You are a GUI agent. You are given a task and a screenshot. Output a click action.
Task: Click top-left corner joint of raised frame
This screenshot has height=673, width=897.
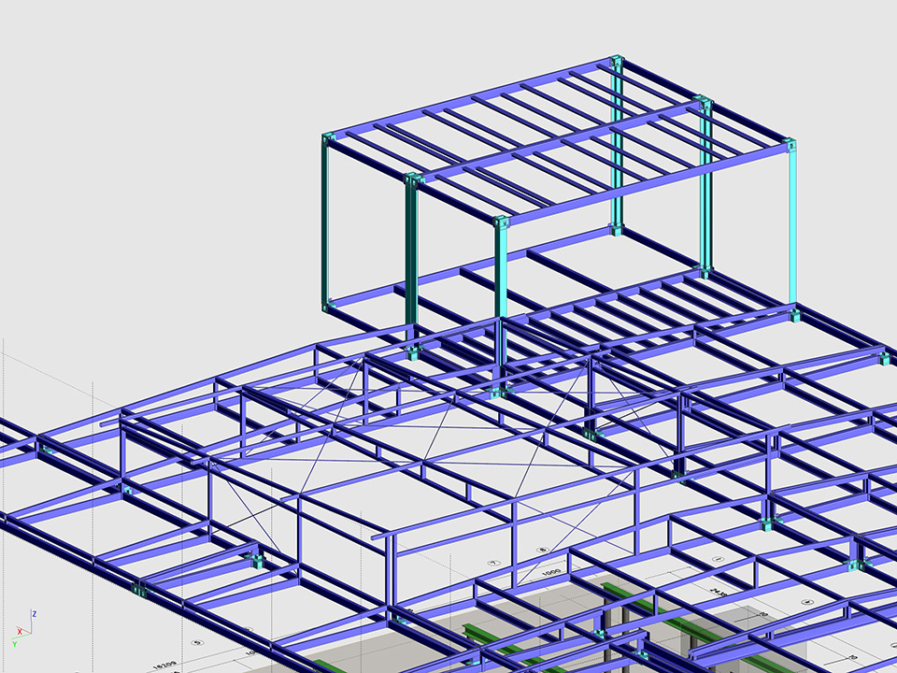click(328, 139)
